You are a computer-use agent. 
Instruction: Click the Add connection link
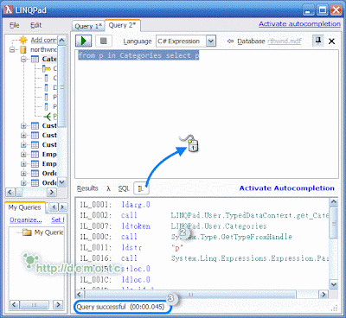tap(44, 40)
